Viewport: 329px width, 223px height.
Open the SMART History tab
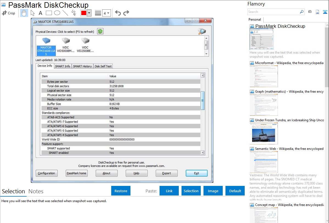82,66
